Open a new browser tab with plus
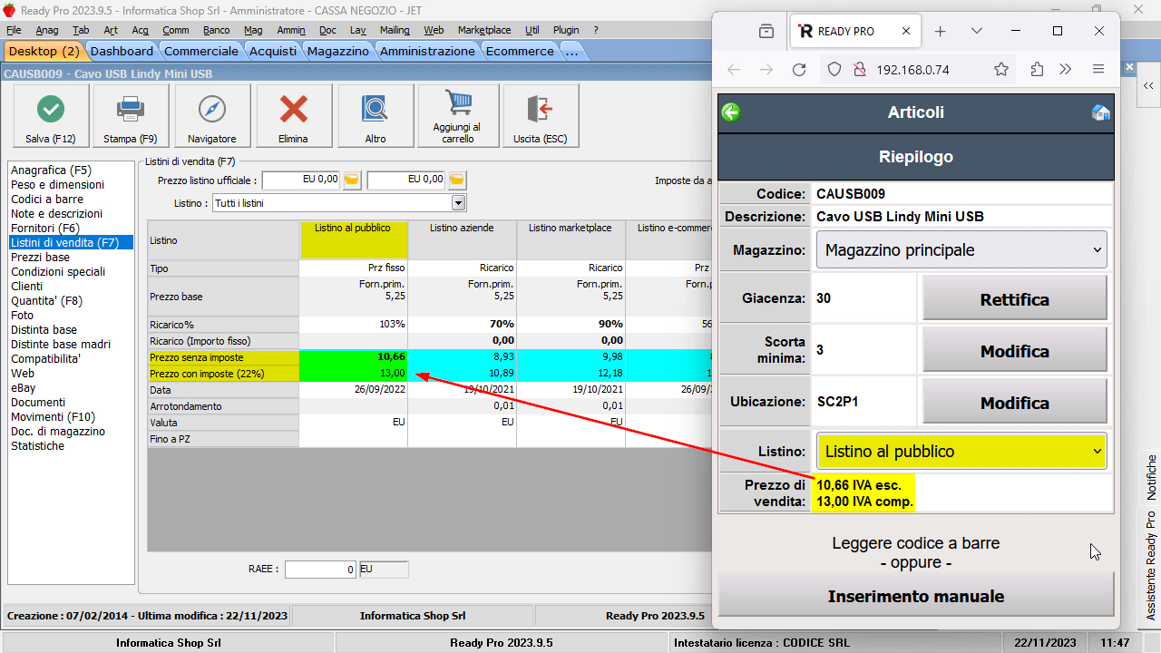The width and height of the screenshot is (1161, 653). (940, 31)
